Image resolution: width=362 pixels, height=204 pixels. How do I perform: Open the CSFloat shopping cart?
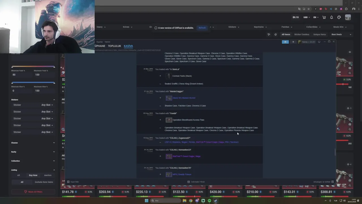[x=324, y=17]
